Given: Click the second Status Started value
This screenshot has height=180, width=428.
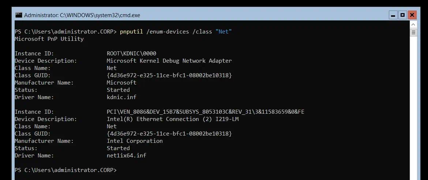Looking at the screenshot, I should coord(118,148).
